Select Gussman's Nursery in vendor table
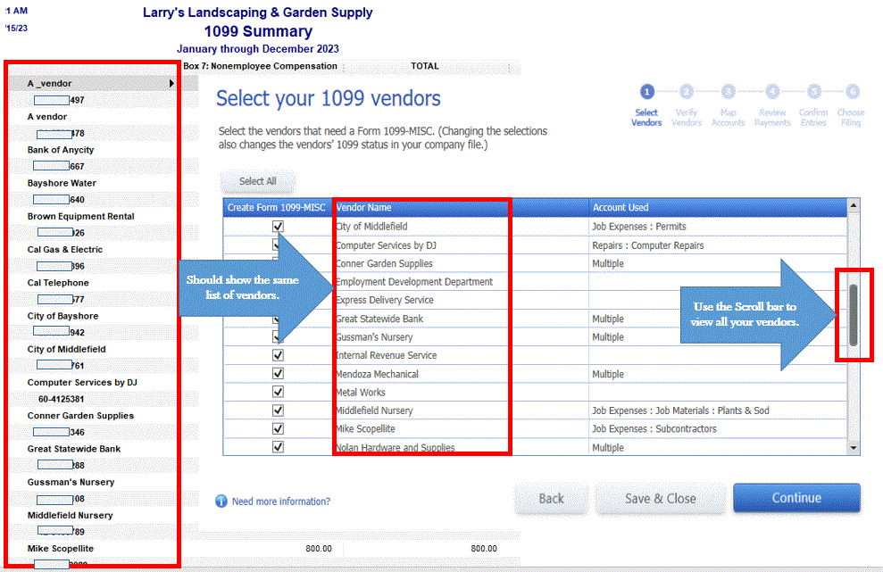This screenshot has height=572, width=883. coord(374,337)
